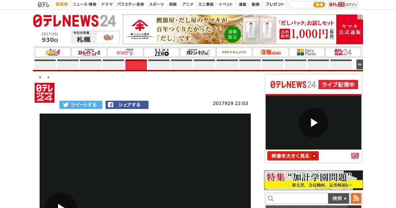396x208 pixels.
Task: Open the NNNストレイトニュース program logo
Action: point(89,52)
